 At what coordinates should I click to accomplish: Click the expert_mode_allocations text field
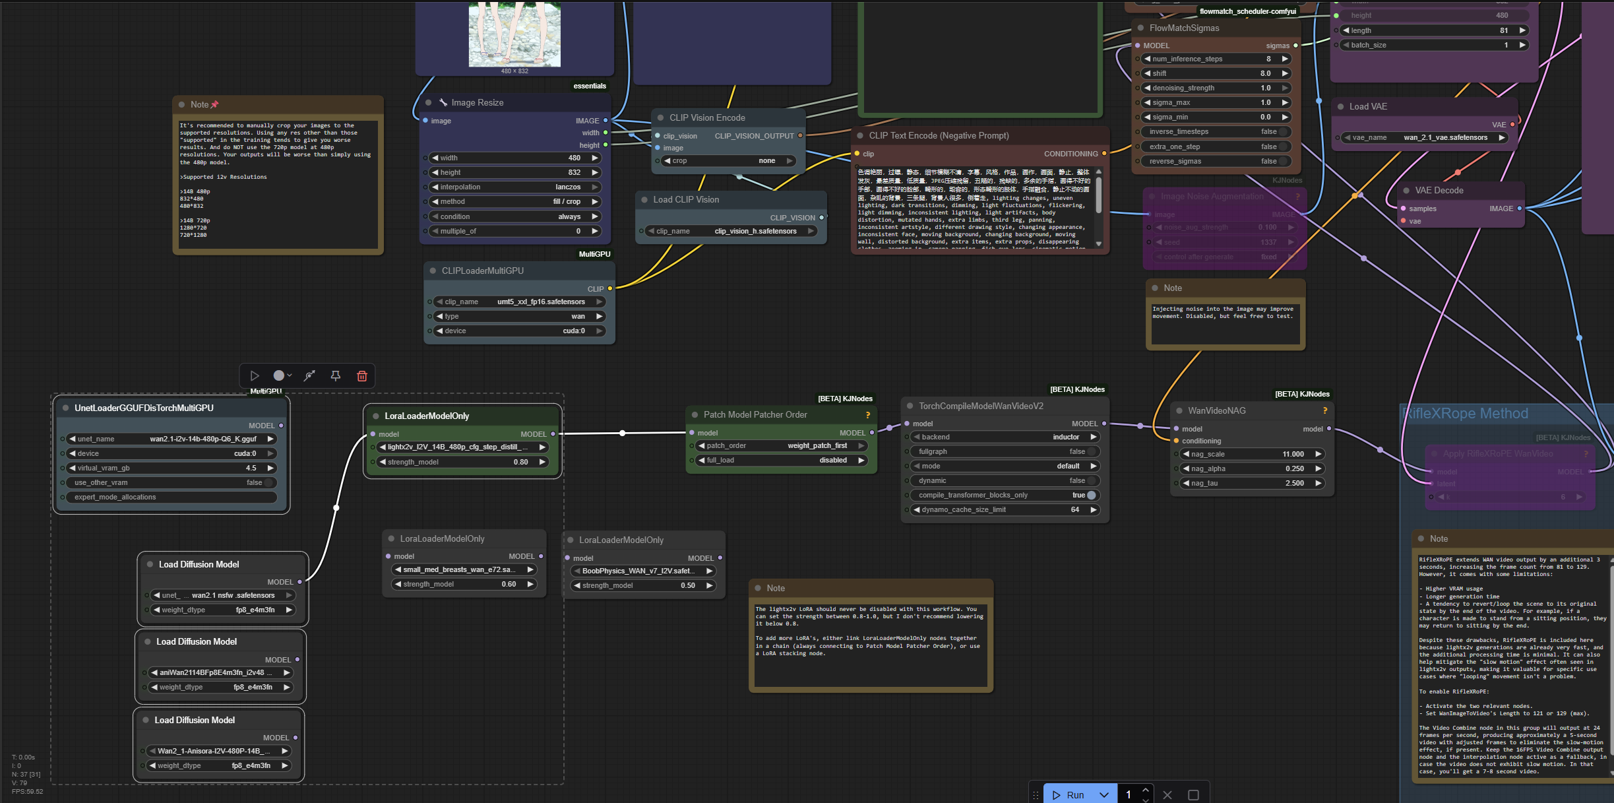(171, 498)
